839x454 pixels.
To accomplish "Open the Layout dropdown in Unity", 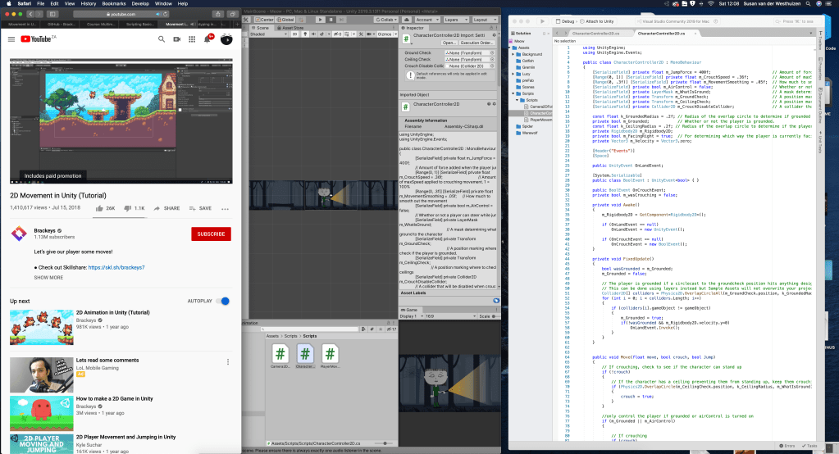I will 485,19.
